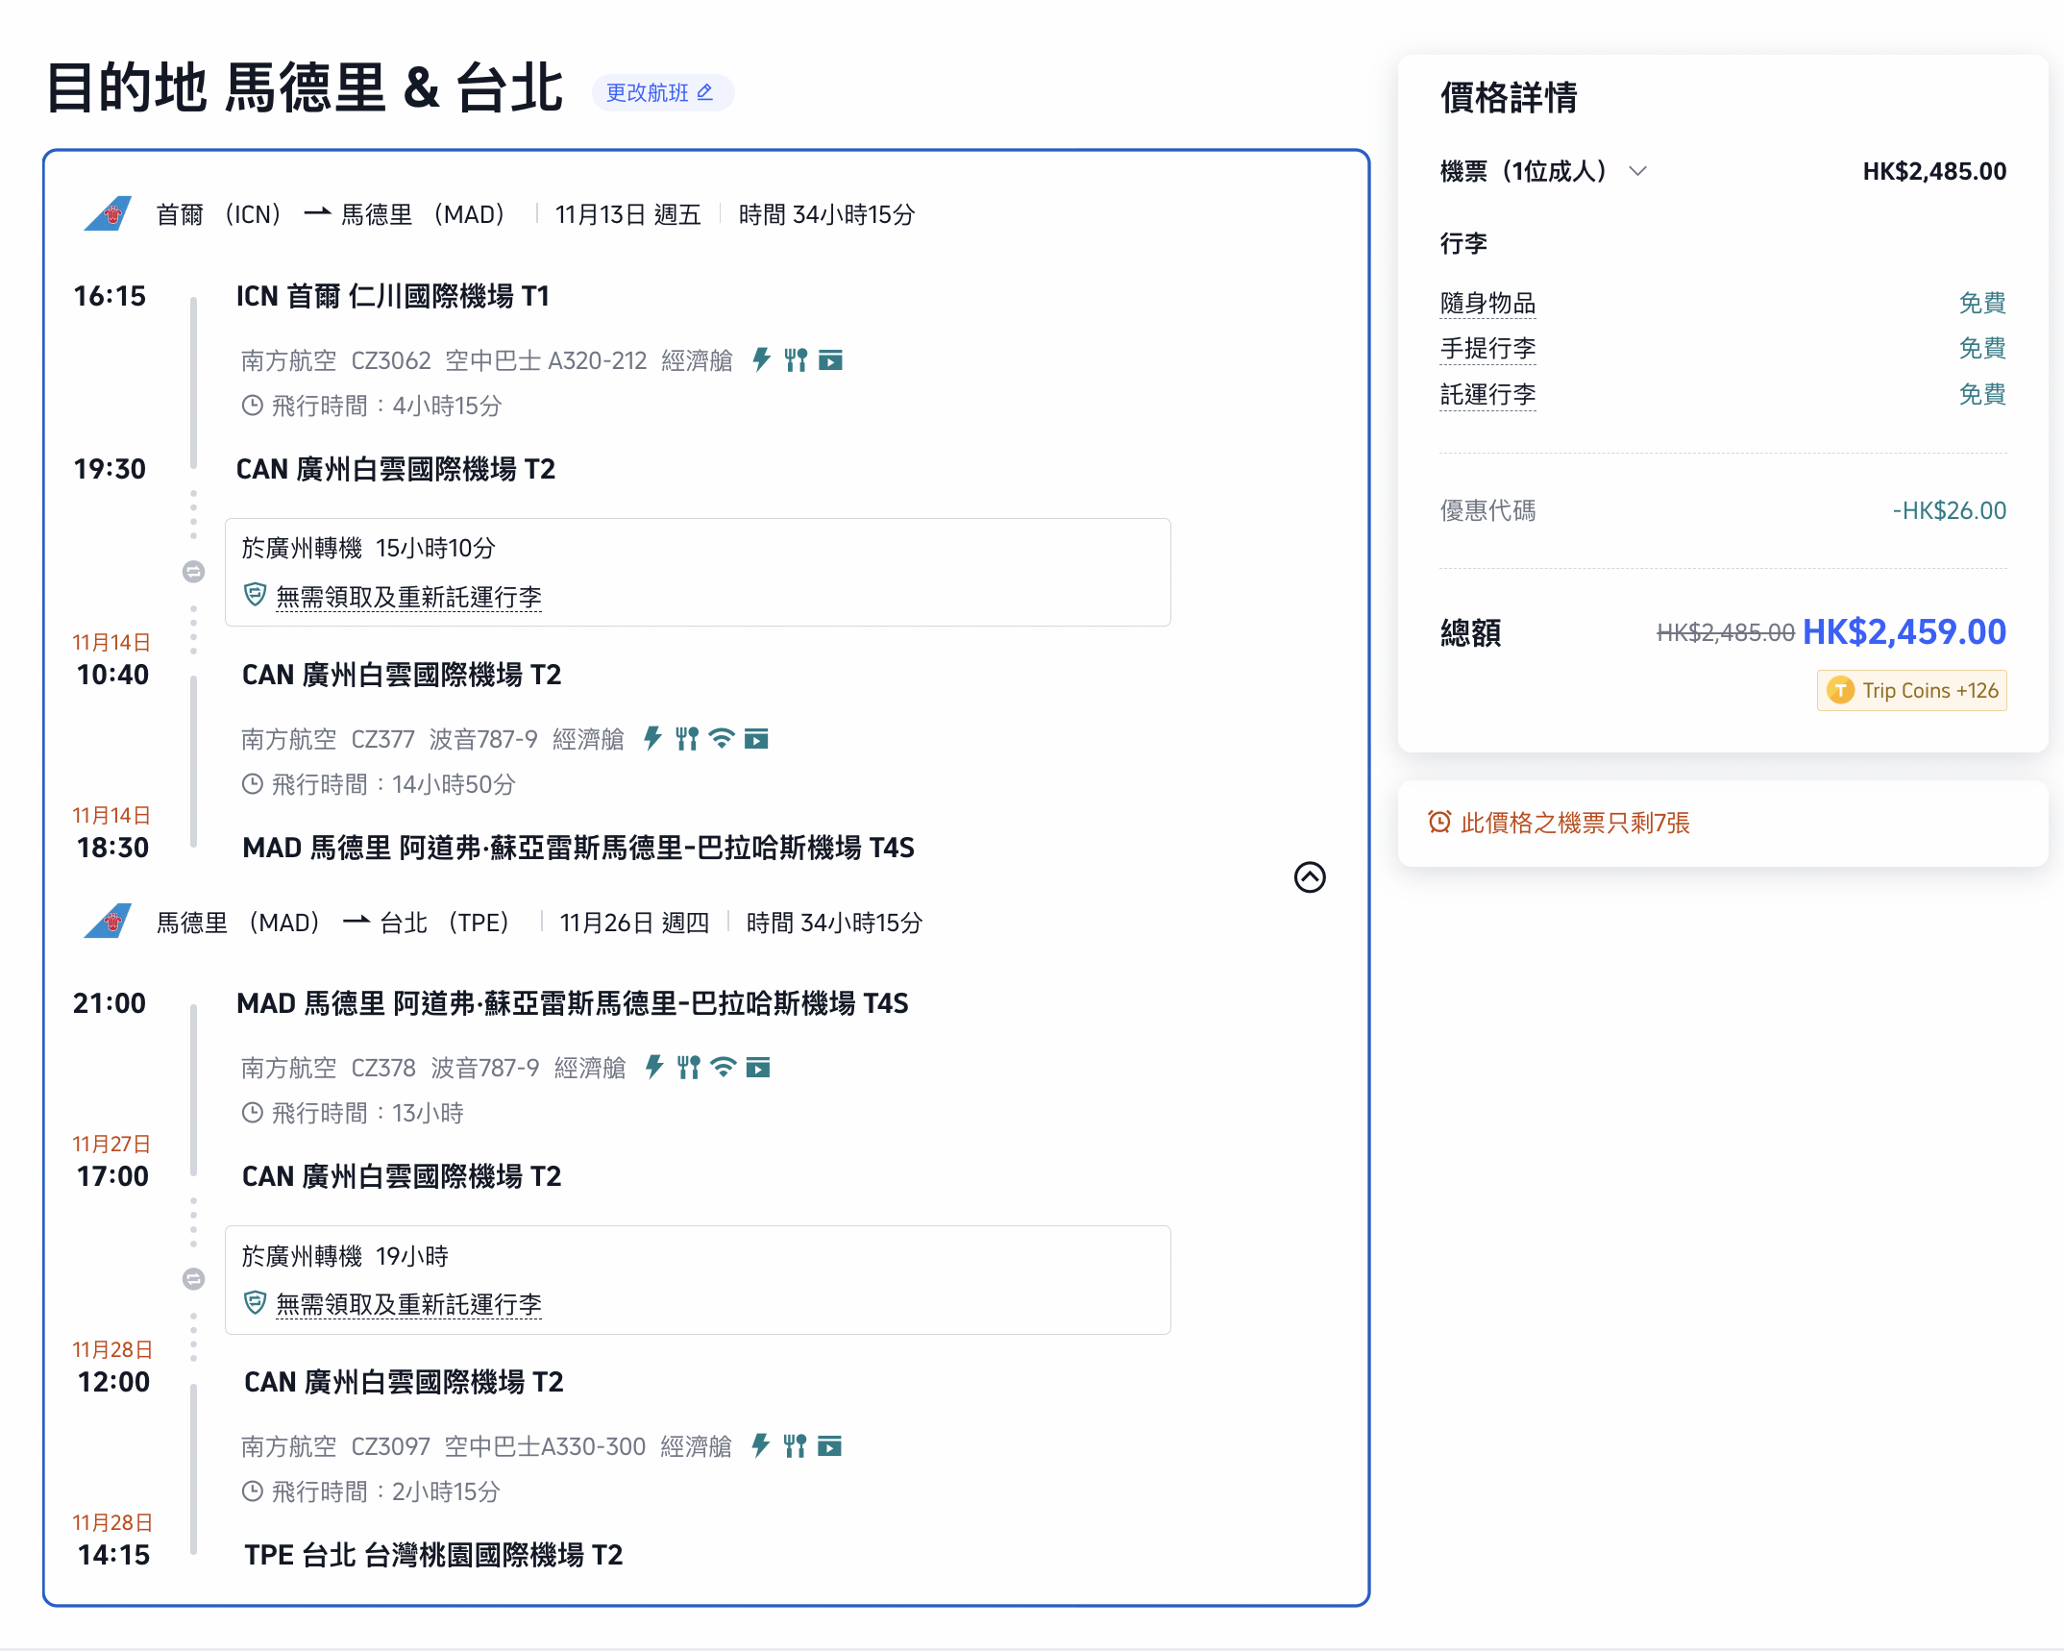Click flight number CZ378
The width and height of the screenshot is (2064, 1651).
(x=383, y=1068)
